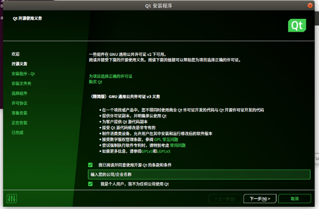Click the 取消 (Cancel) button
The width and height of the screenshot is (319, 209).
pos(294,198)
